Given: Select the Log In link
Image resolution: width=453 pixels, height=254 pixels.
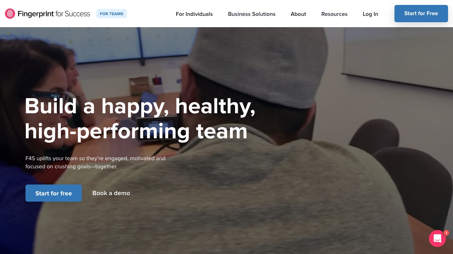Looking at the screenshot, I should 371,14.
